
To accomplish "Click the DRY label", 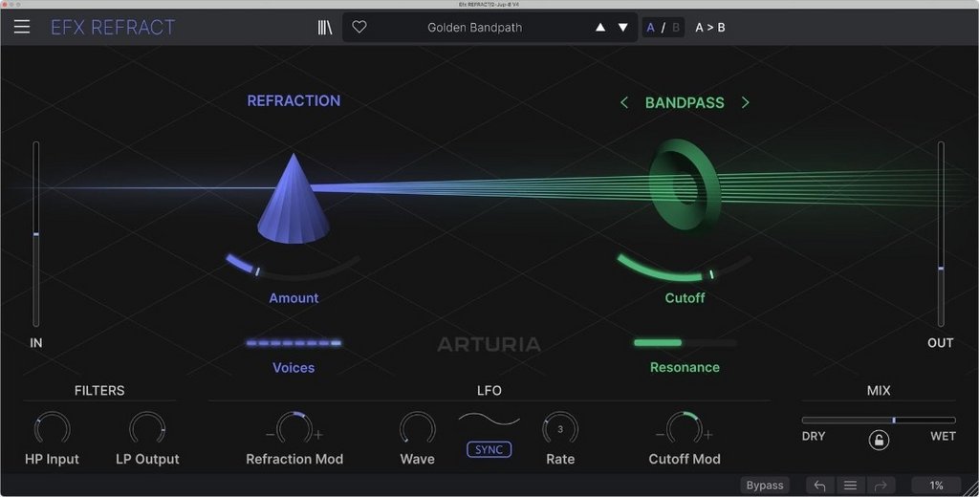I will point(814,436).
